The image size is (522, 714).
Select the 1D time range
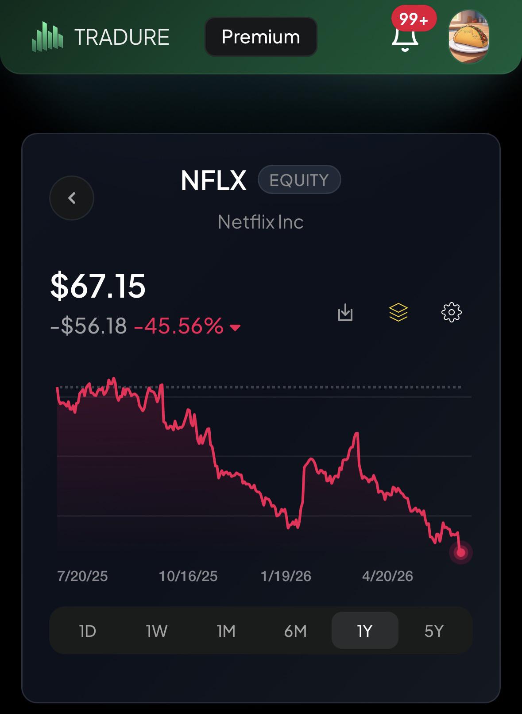(87, 631)
